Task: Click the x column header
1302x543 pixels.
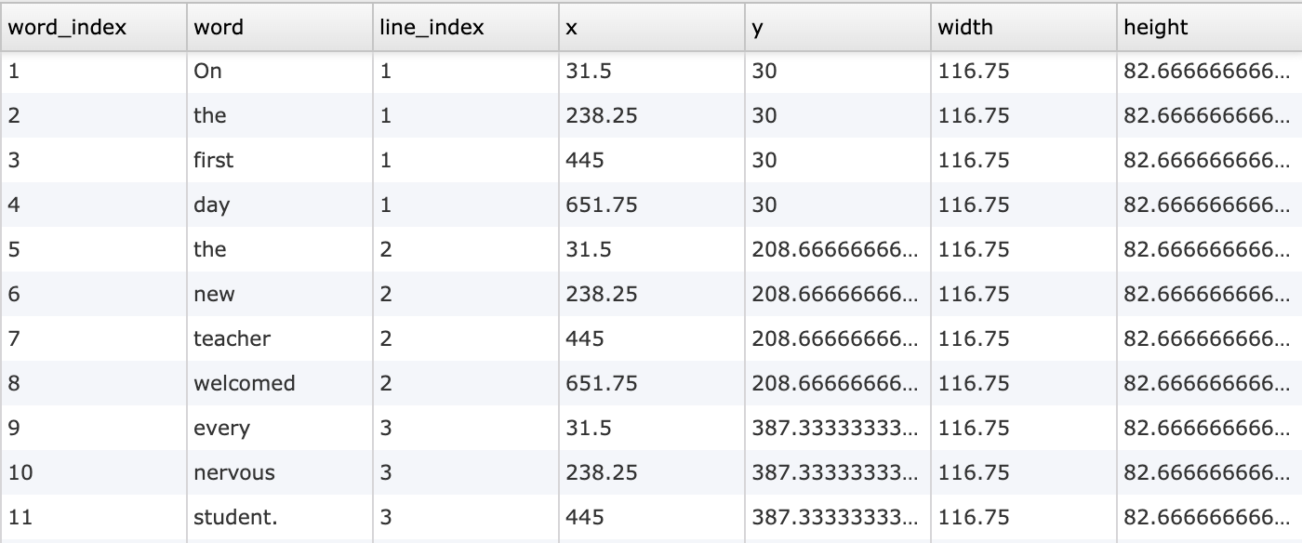Action: pyautogui.click(x=651, y=27)
